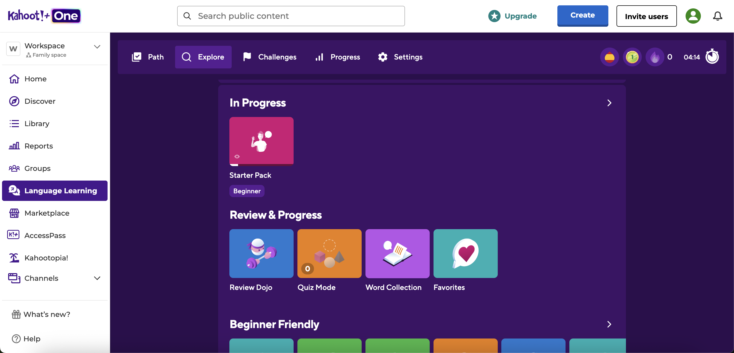Click the Invite users button
The width and height of the screenshot is (734, 353).
click(647, 16)
